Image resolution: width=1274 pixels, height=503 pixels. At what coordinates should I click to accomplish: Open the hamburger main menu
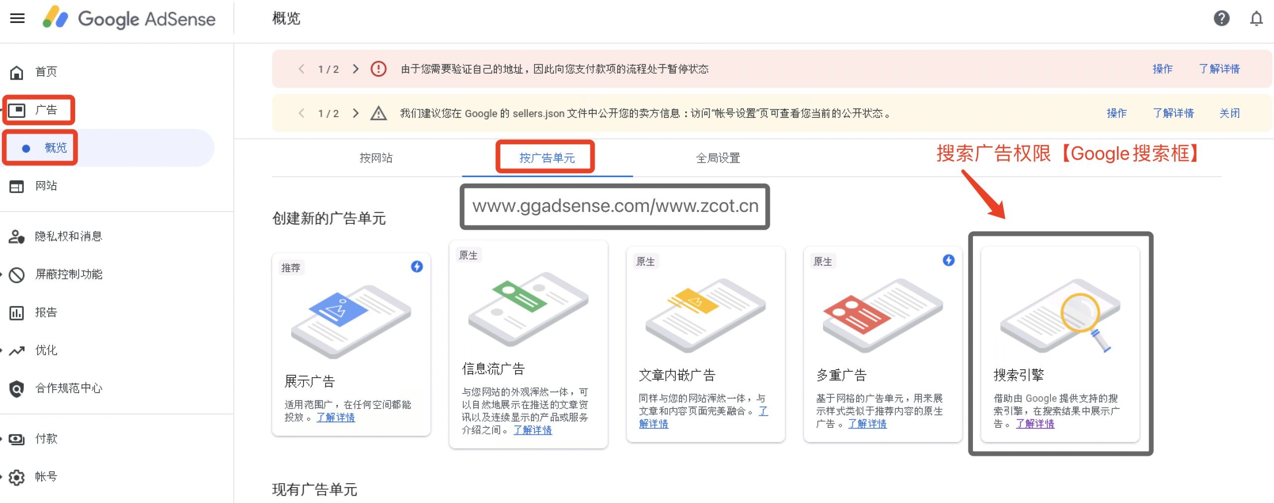click(17, 18)
